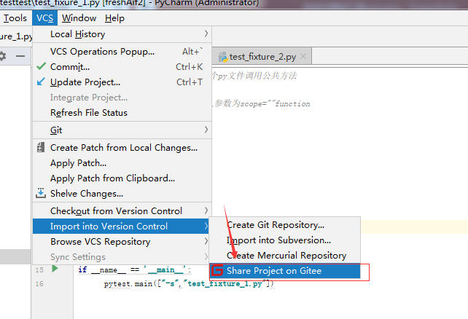Expand Local History submenu arrow
This screenshot has width=468, height=319.
206,34
